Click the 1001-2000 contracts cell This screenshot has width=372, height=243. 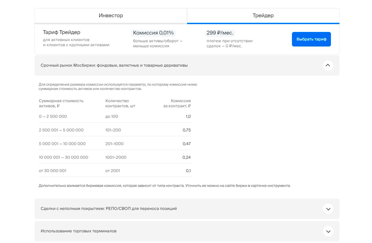click(116, 157)
